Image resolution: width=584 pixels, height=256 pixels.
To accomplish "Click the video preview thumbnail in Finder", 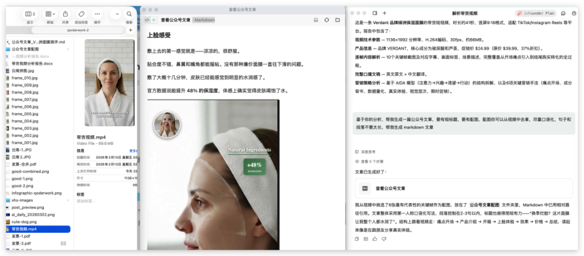I will point(109,83).
